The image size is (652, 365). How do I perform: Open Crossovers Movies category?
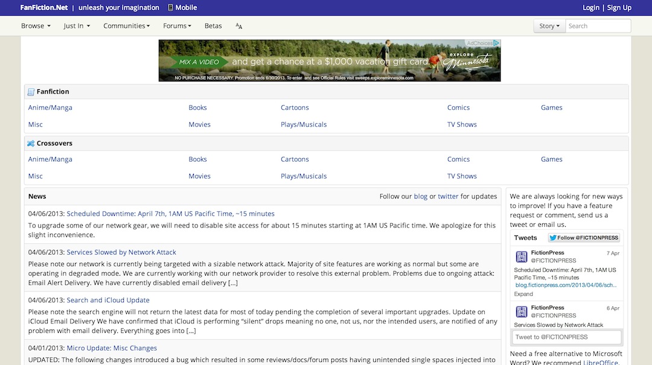pyautogui.click(x=199, y=176)
